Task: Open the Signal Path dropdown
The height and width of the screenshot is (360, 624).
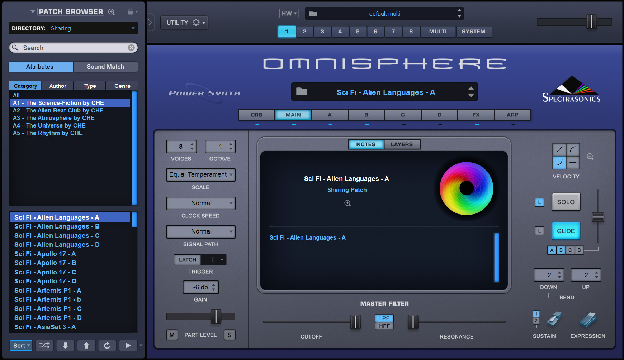Action: tap(201, 231)
